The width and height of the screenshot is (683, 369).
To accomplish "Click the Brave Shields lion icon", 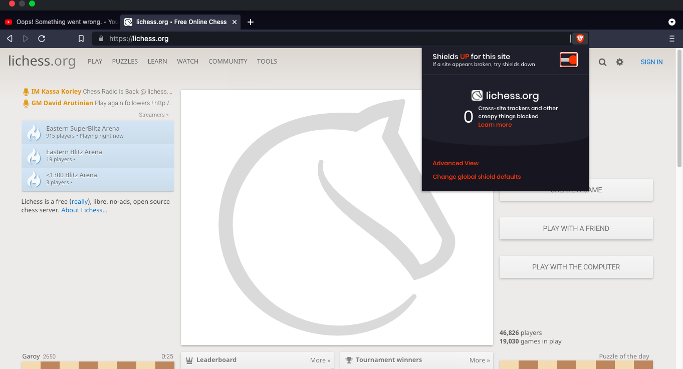I will tap(580, 39).
